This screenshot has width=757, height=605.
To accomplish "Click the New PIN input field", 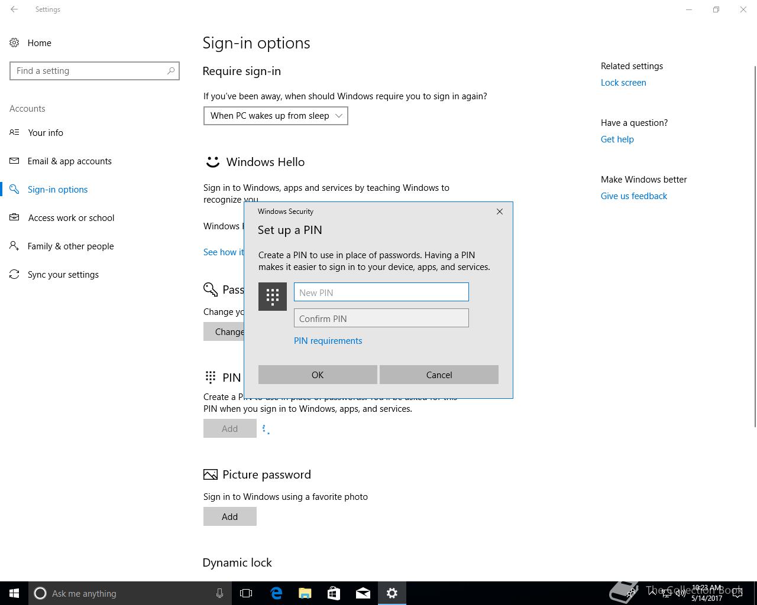I will click(x=381, y=292).
